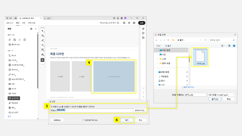This screenshot has height=136, width=242.
Task: Click the 찾아보기 browse button
Action: (140, 111)
